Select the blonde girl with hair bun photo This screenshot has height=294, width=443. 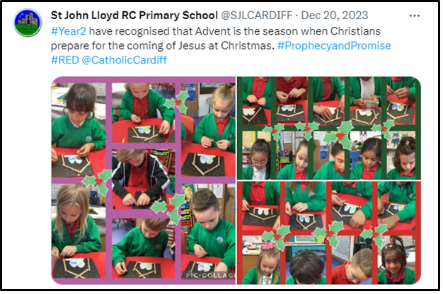click(209, 130)
